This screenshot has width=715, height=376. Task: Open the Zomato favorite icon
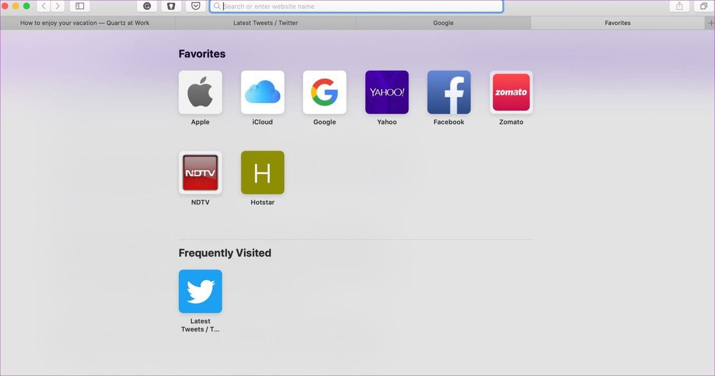click(x=511, y=92)
